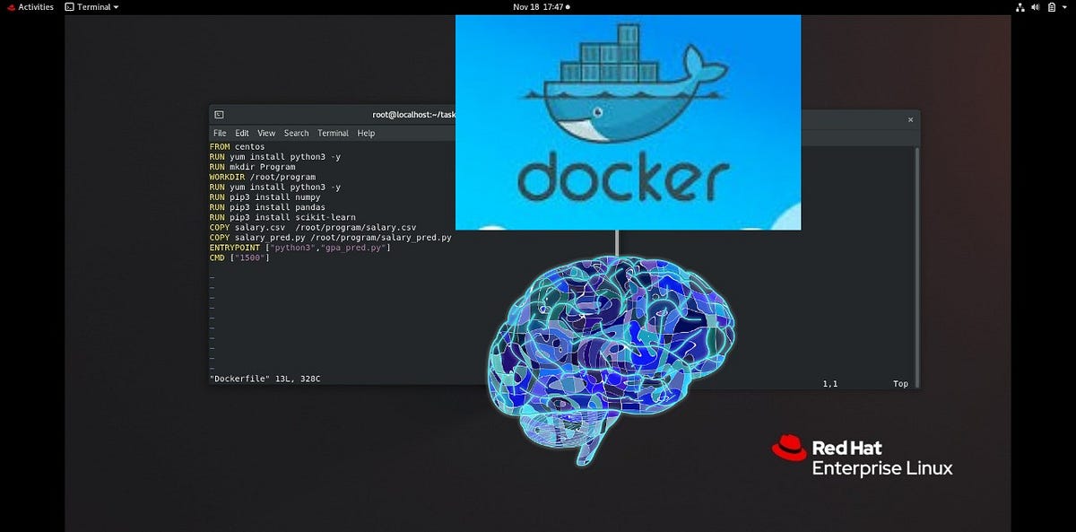This screenshot has width=1076, height=532.
Task: Open the View menu
Action: coord(265,132)
